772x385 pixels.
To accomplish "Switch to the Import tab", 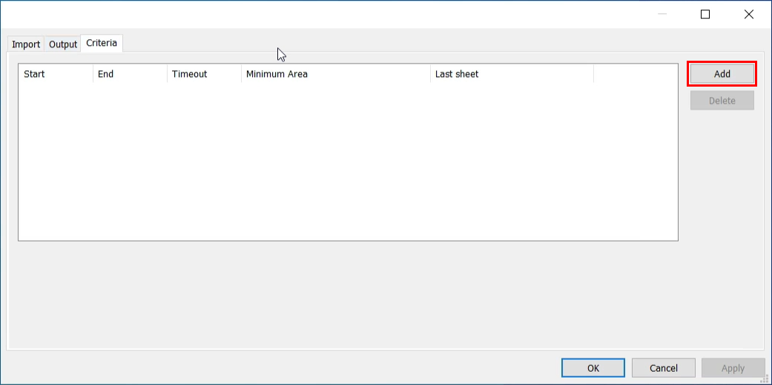I will (x=26, y=44).
